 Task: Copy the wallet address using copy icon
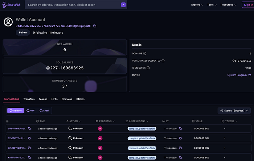[x=95, y=26]
